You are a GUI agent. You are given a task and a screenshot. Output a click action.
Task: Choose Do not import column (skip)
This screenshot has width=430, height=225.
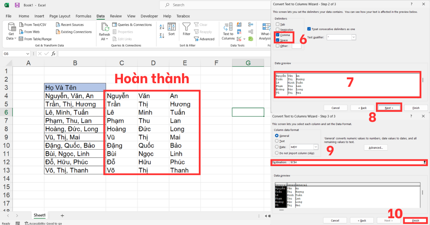[x=277, y=153]
